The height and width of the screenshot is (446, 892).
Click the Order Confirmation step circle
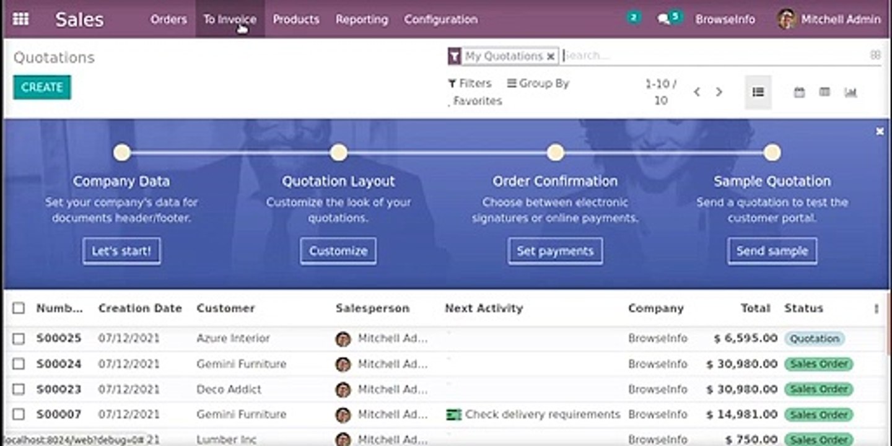pyautogui.click(x=556, y=152)
